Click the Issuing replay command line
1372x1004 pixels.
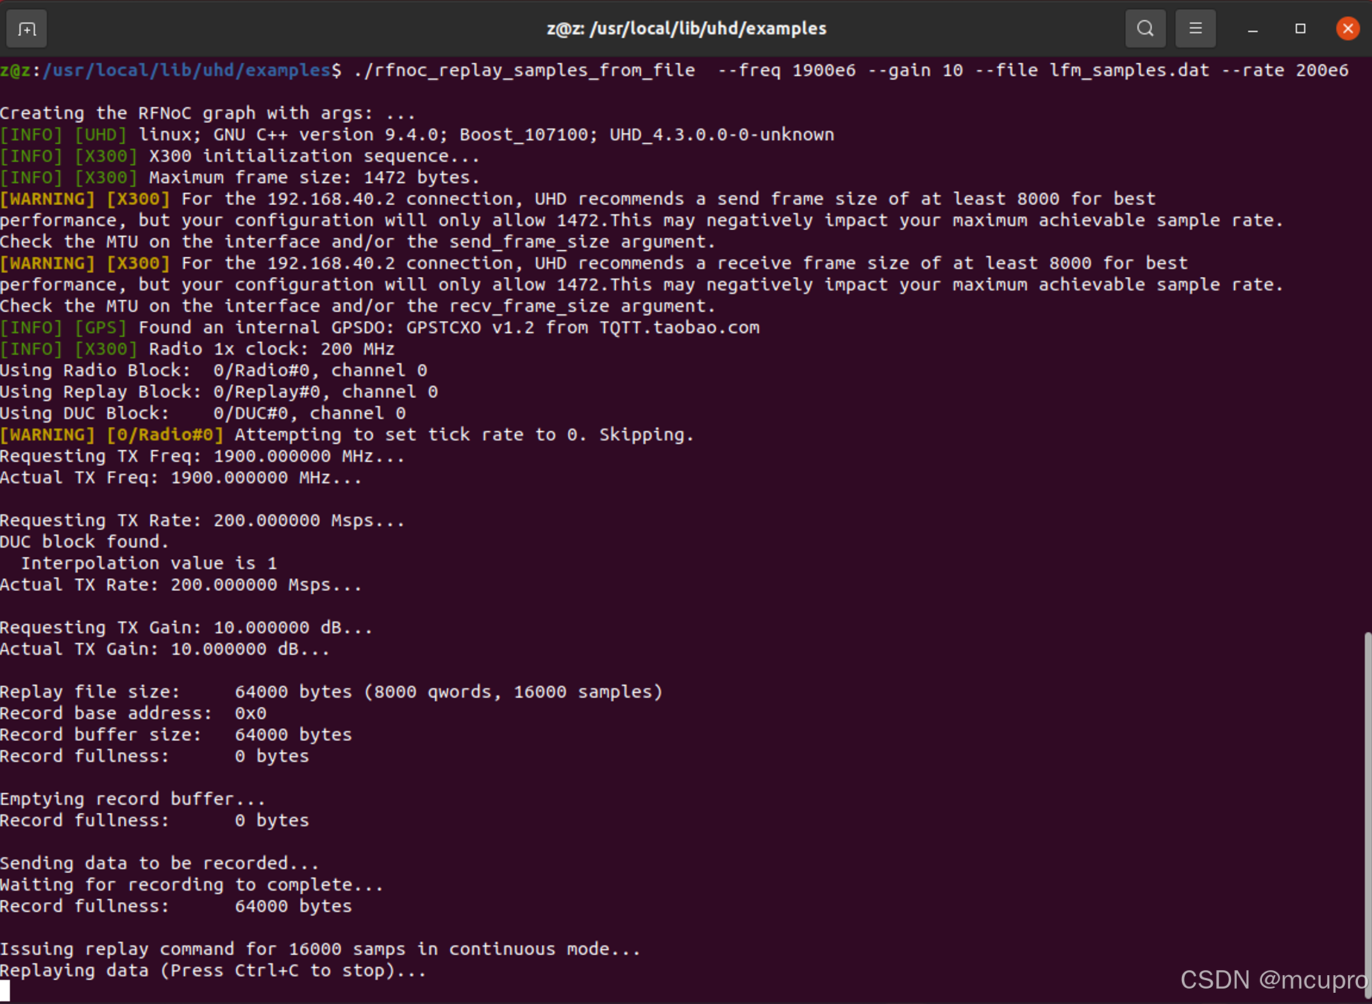tap(319, 949)
